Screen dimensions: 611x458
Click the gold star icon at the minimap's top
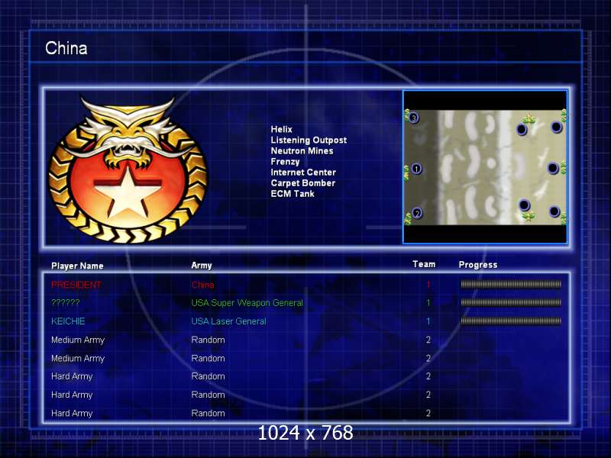(x=529, y=119)
